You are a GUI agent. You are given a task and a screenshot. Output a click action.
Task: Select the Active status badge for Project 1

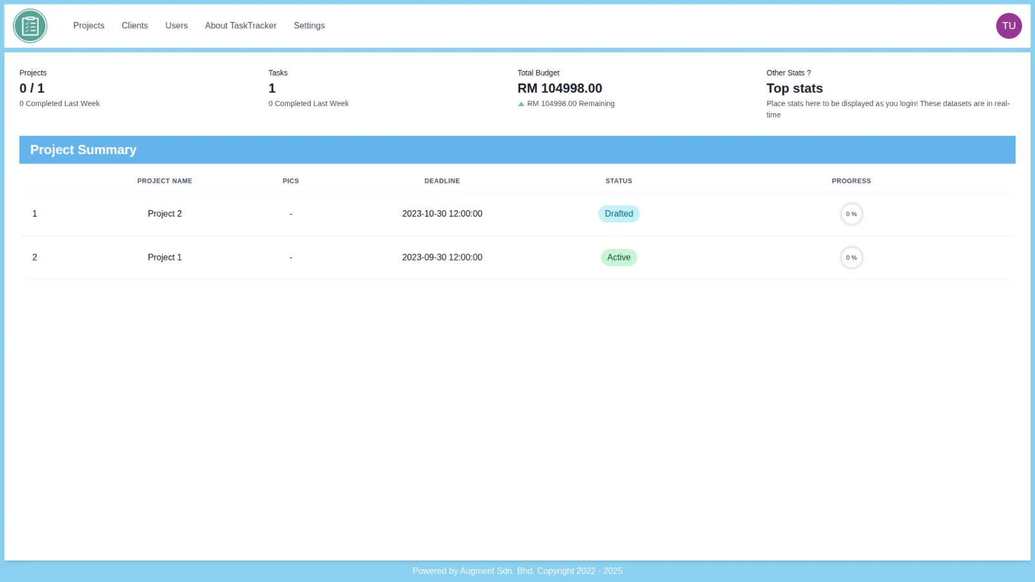pos(618,257)
